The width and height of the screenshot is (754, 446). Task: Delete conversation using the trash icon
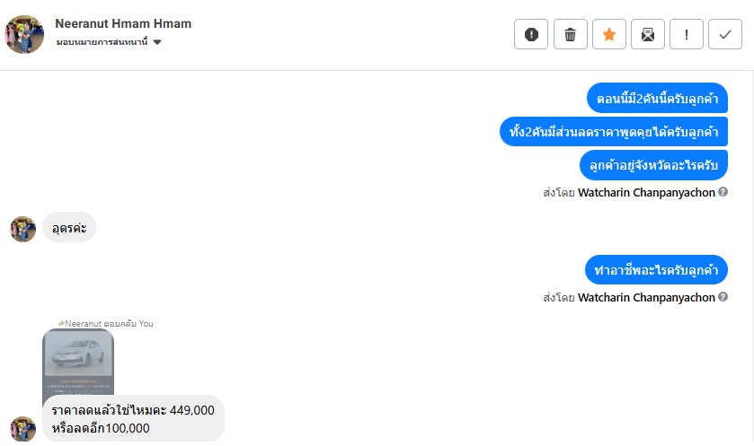[570, 35]
